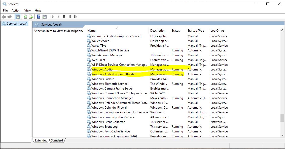The width and height of the screenshot is (285, 149).
Task: Open Help via blue question mark icon
Action: pyautogui.click(x=39, y=17)
